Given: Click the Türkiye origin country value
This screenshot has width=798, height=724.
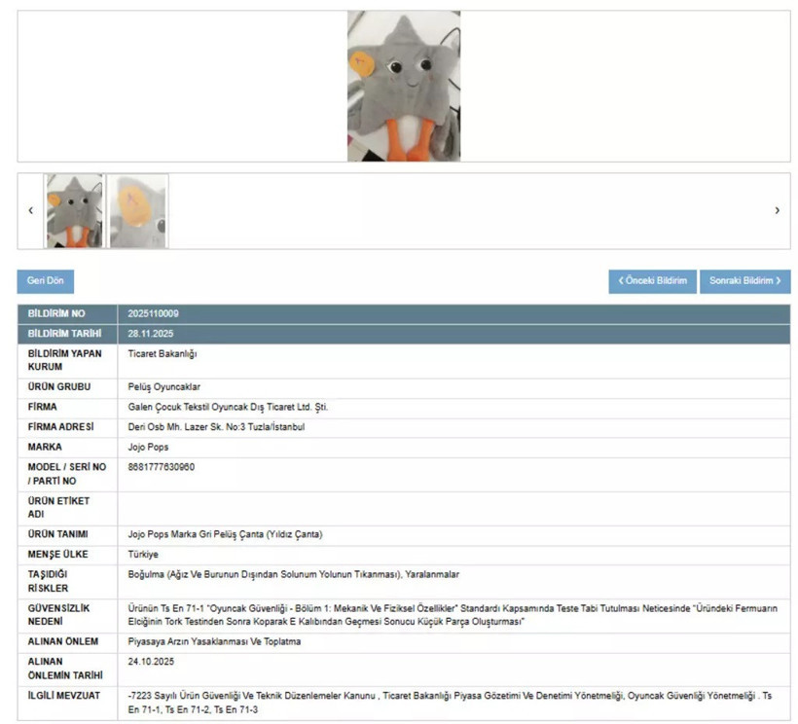Looking at the screenshot, I should click(x=144, y=555).
